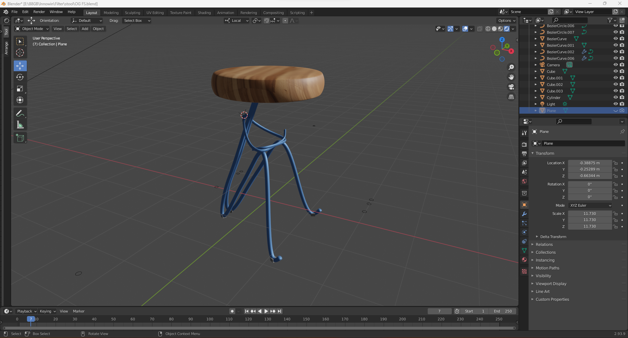Image resolution: width=628 pixels, height=338 pixels.
Task: Play the animation forward
Action: 266,311
